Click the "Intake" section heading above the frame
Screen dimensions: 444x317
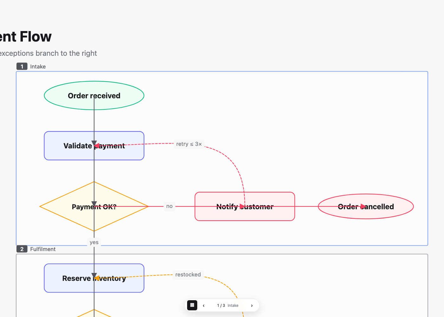[x=38, y=67]
